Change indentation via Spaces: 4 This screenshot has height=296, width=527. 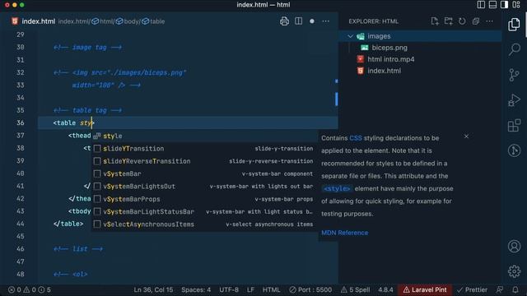pos(196,289)
